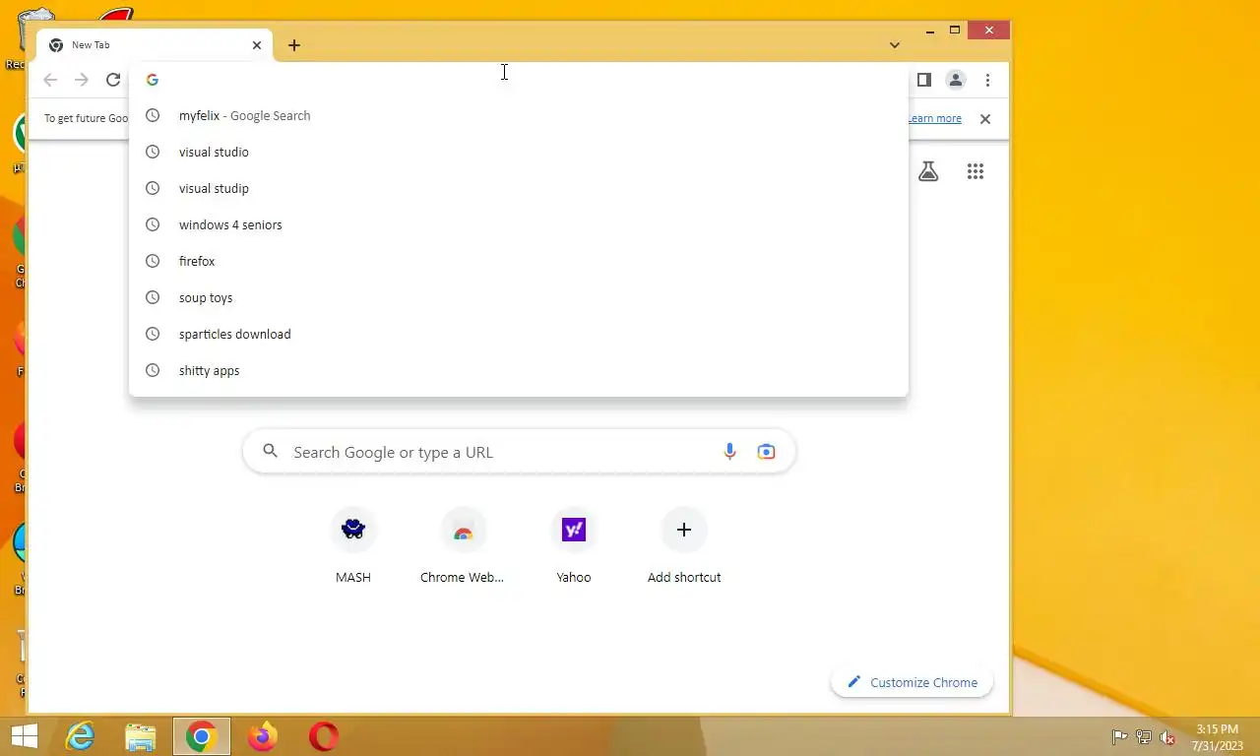Focus the 'Search Google or type a URL' box
The height and width of the screenshot is (756, 1260).
click(x=519, y=452)
